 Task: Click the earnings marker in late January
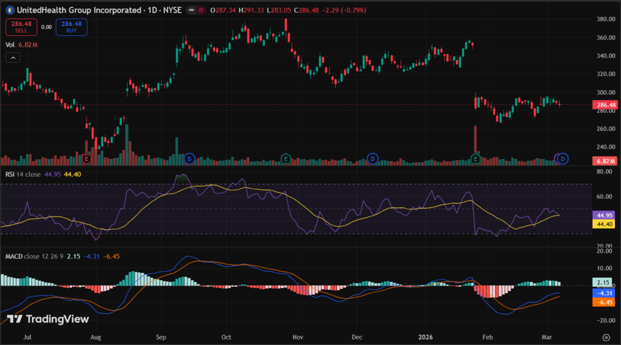pyautogui.click(x=477, y=159)
